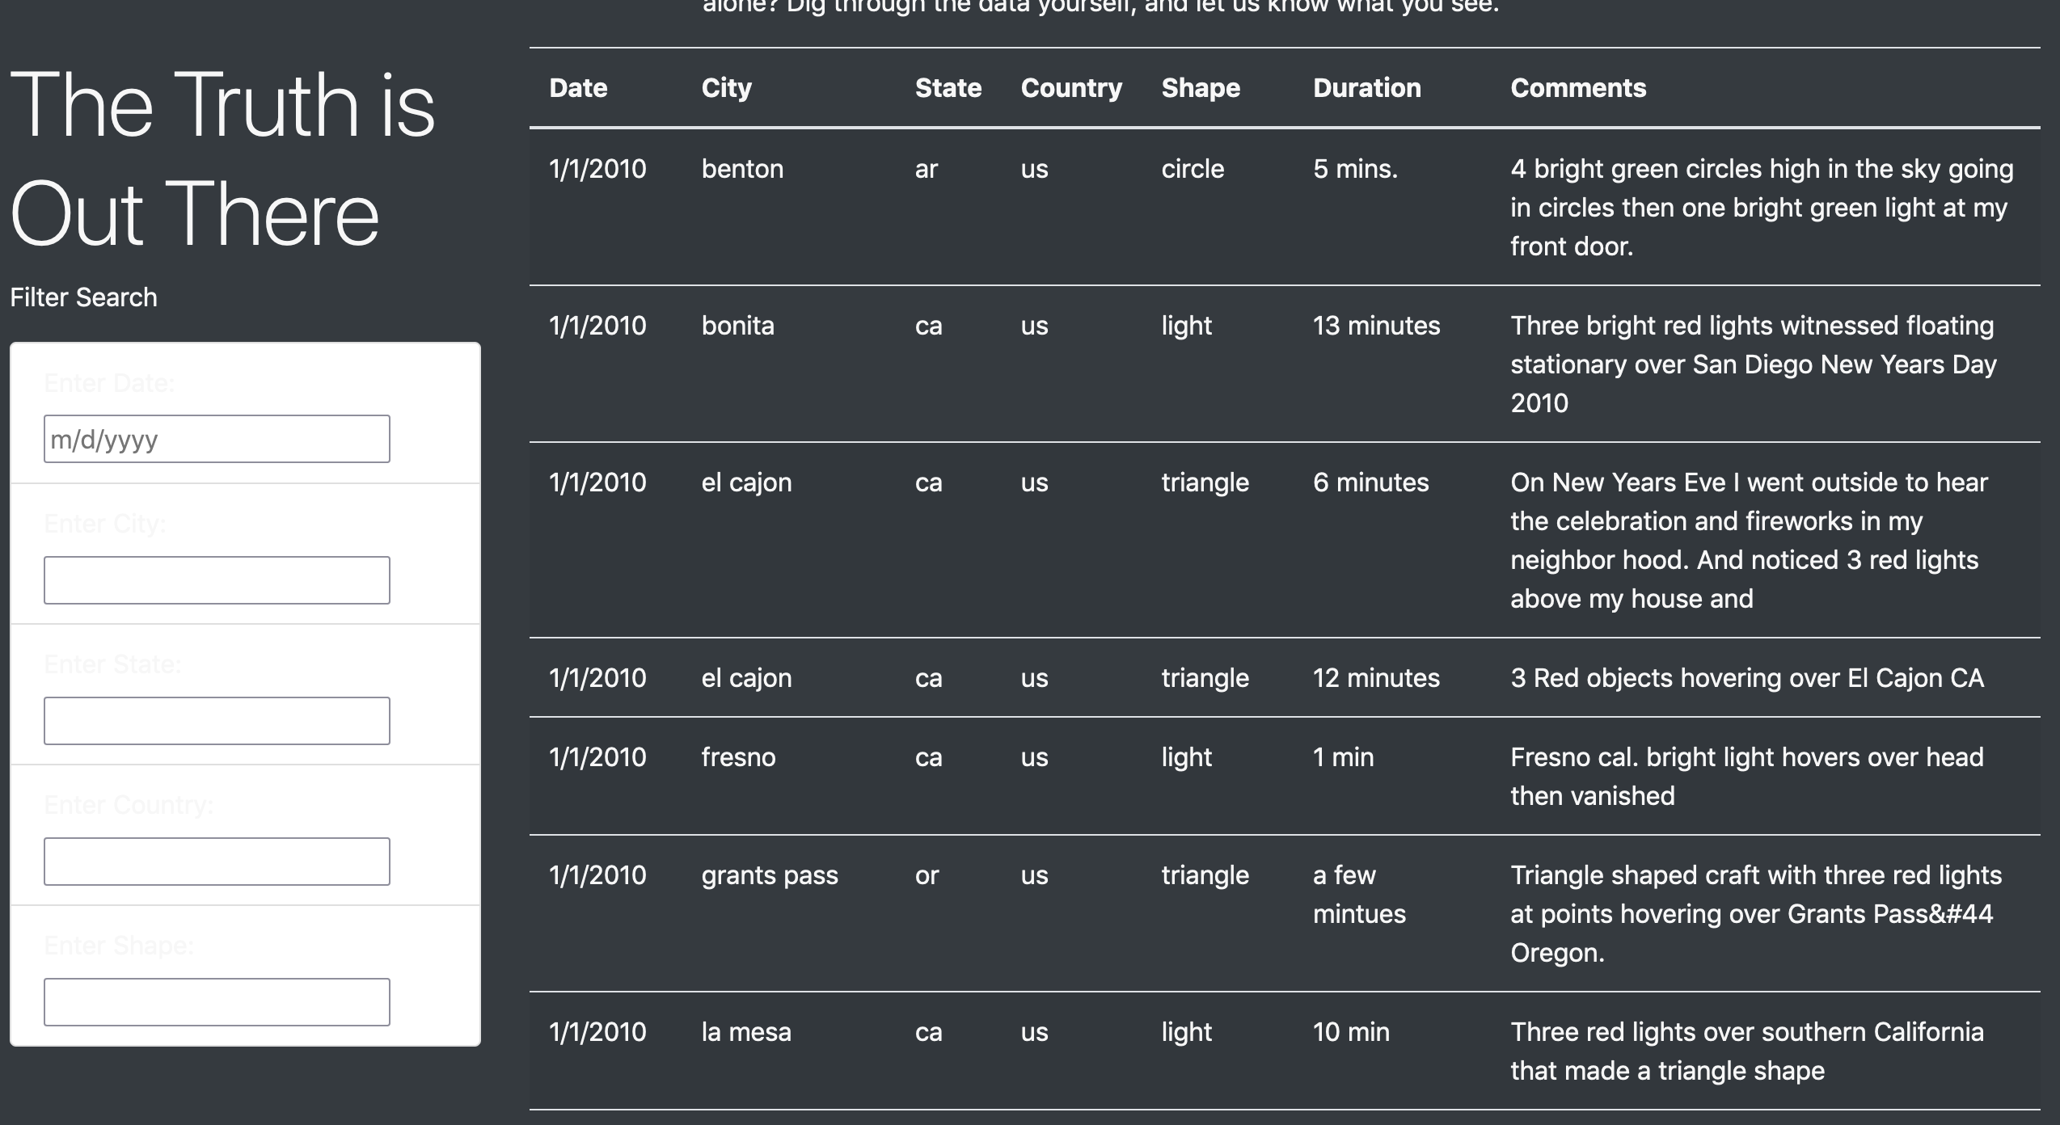The width and height of the screenshot is (2060, 1125).
Task: Click the 12 minutes duration cell for el cajon
Action: pyautogui.click(x=1376, y=678)
